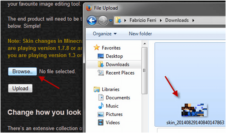Select the Minecraft skin image thumbnail
This screenshot has height=133, width=226.
(x=194, y=110)
